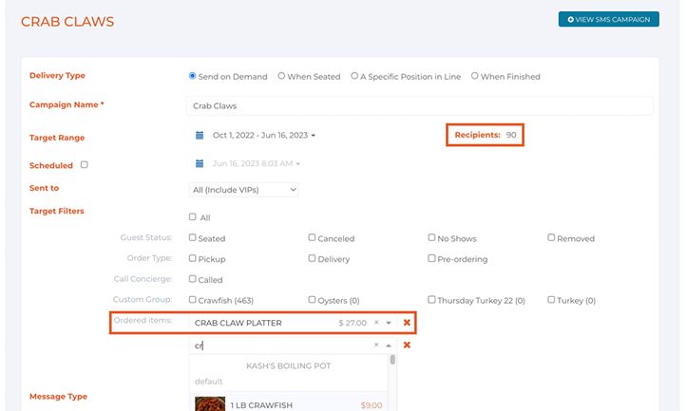Viewport: 686px width, 411px height.
Task: Click the Message Type label
Action: [58, 397]
